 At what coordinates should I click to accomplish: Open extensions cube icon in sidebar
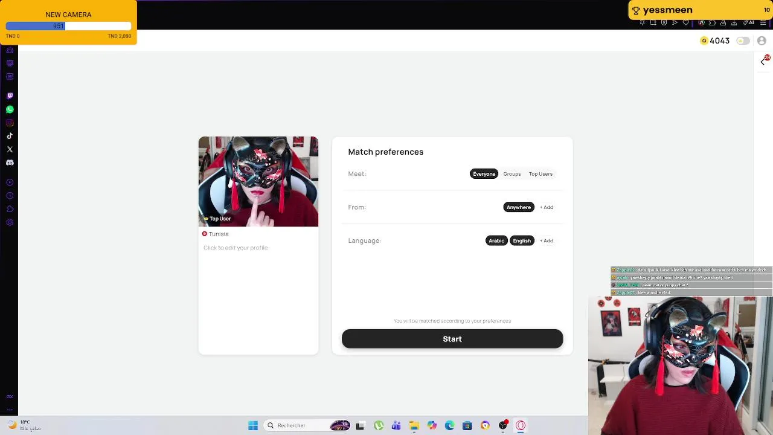tap(10, 209)
